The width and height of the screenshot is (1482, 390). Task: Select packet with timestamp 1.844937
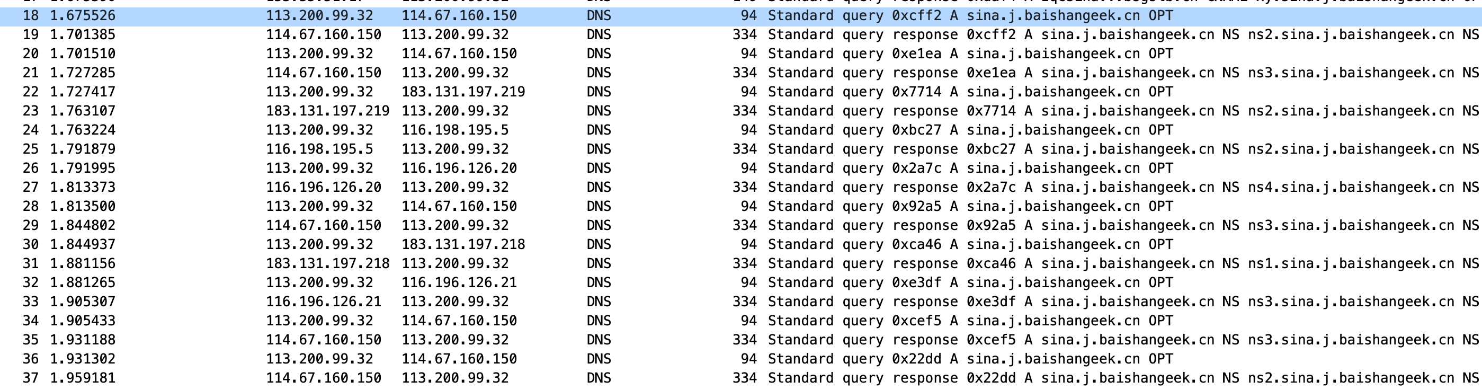click(x=741, y=244)
